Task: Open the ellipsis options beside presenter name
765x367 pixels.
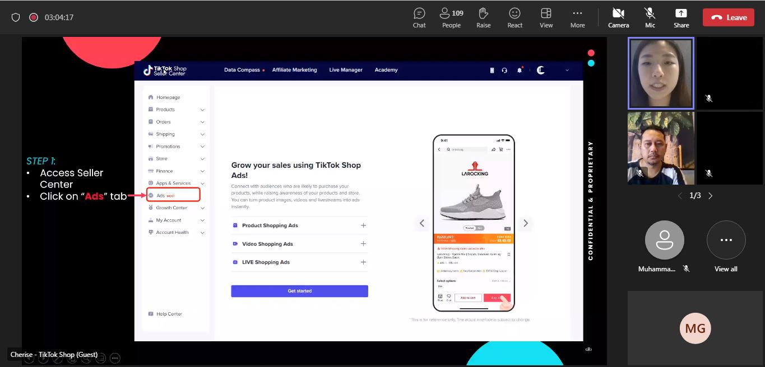Action: click(115, 358)
